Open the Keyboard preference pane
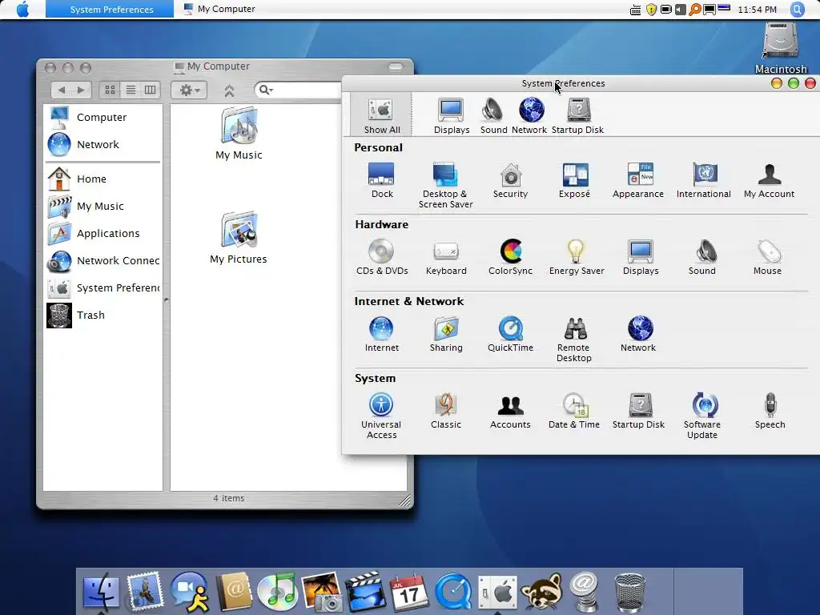Screen dimensions: 820x615 coord(446,257)
